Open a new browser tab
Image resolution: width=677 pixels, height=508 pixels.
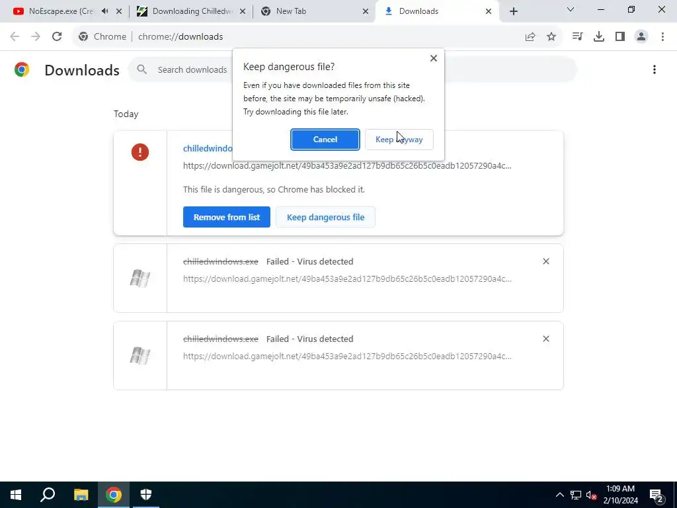513,11
